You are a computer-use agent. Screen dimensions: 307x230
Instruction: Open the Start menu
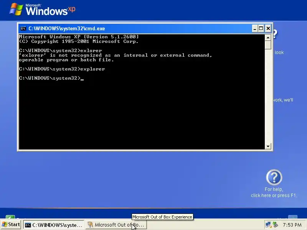coord(11,225)
